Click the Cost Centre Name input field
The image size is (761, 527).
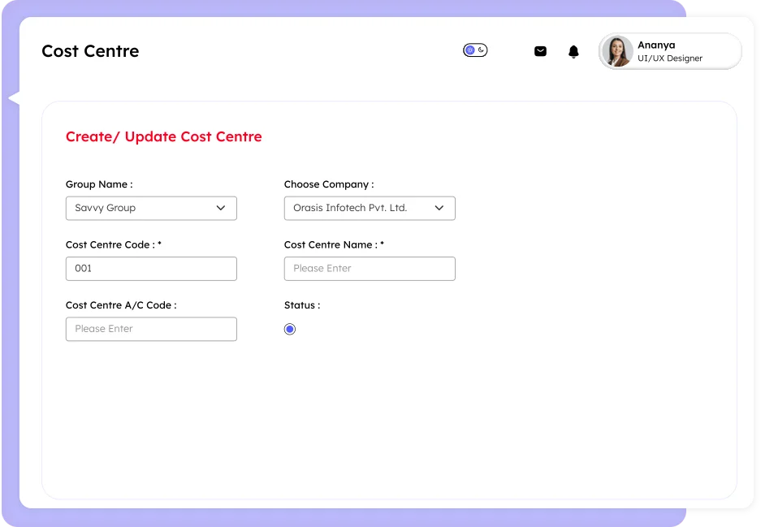tap(370, 268)
